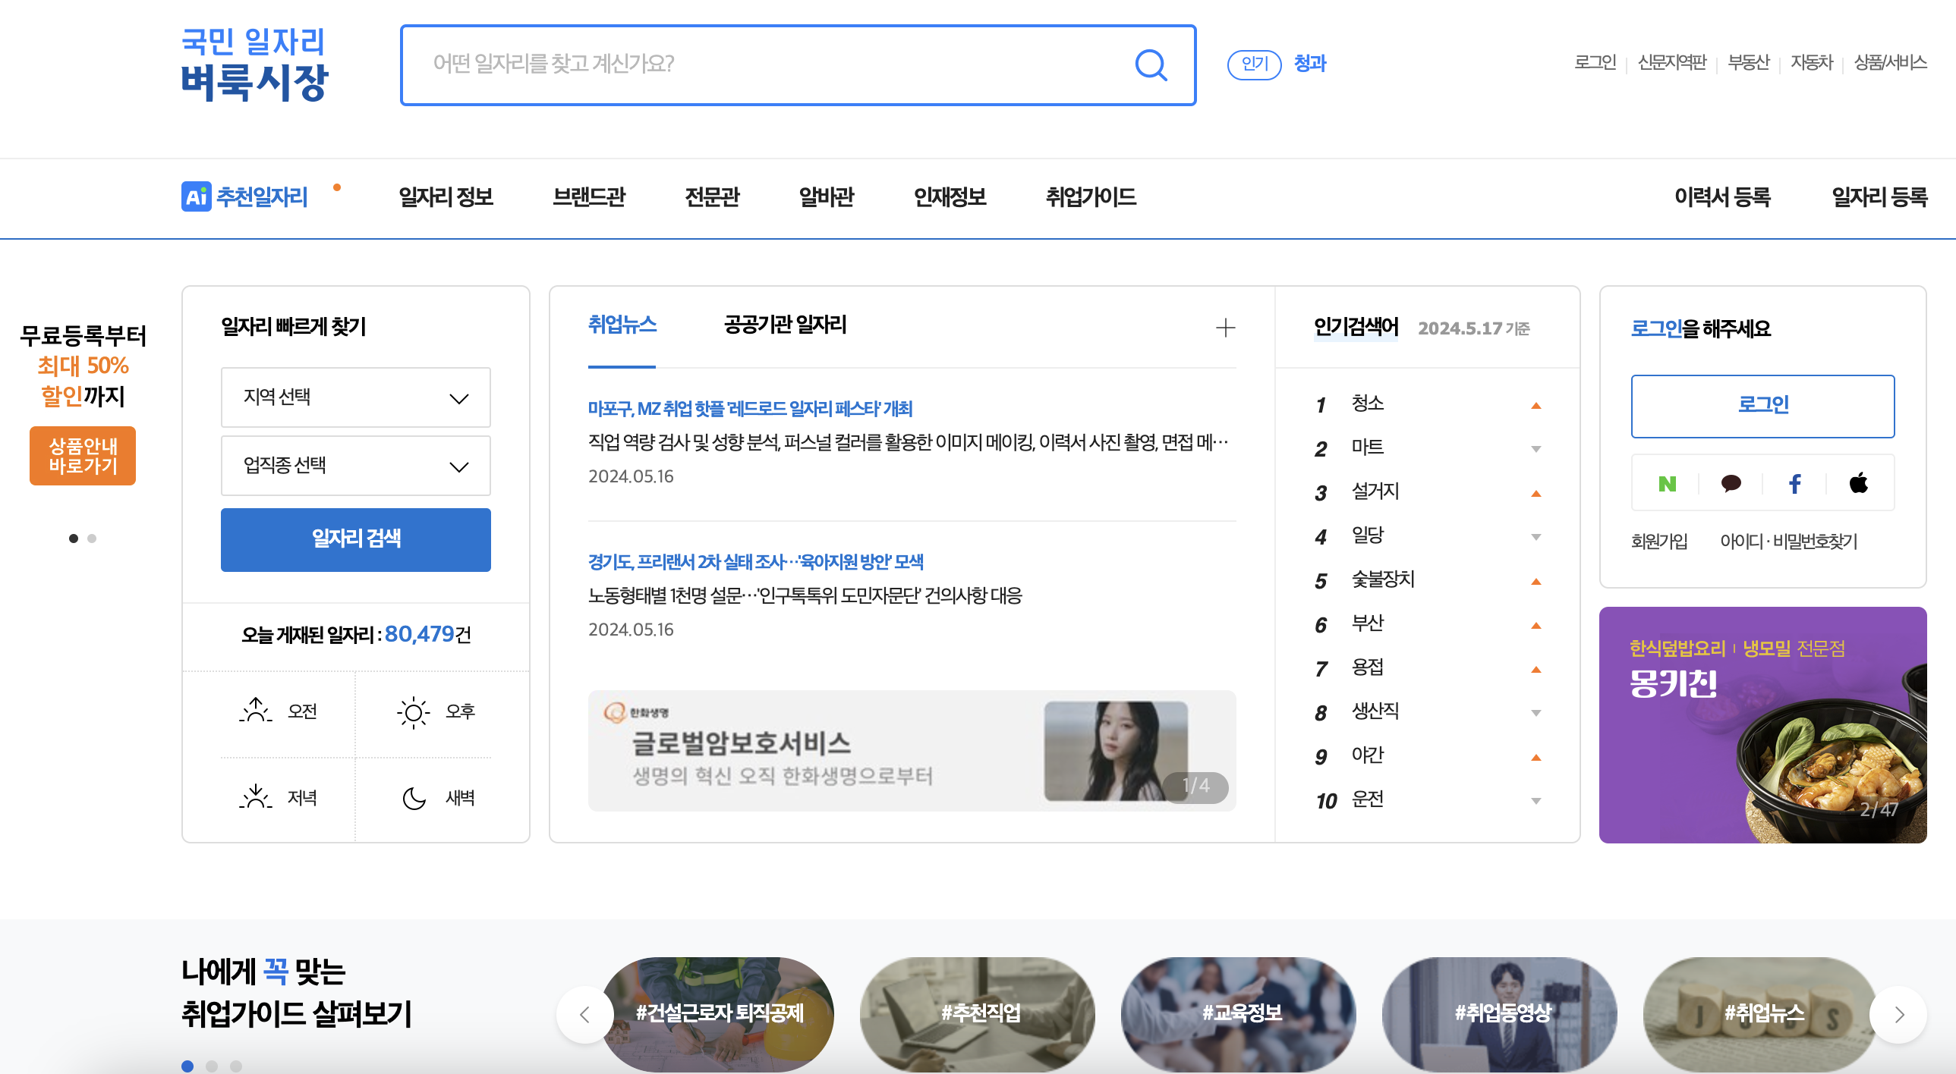Viewport: 1956px width, 1074px height.
Task: Log in with the KakaoTalk icon
Action: [1731, 482]
